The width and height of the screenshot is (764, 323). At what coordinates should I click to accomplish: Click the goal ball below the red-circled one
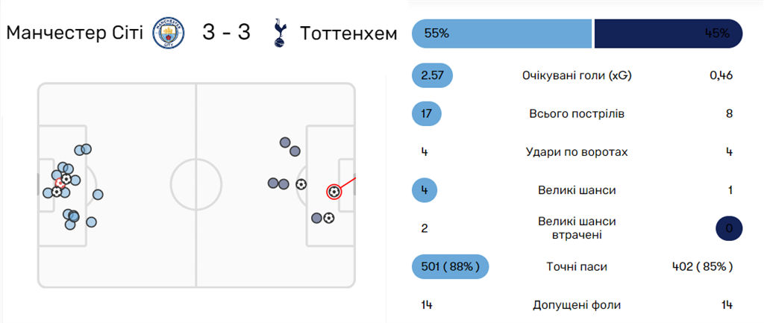click(x=328, y=218)
